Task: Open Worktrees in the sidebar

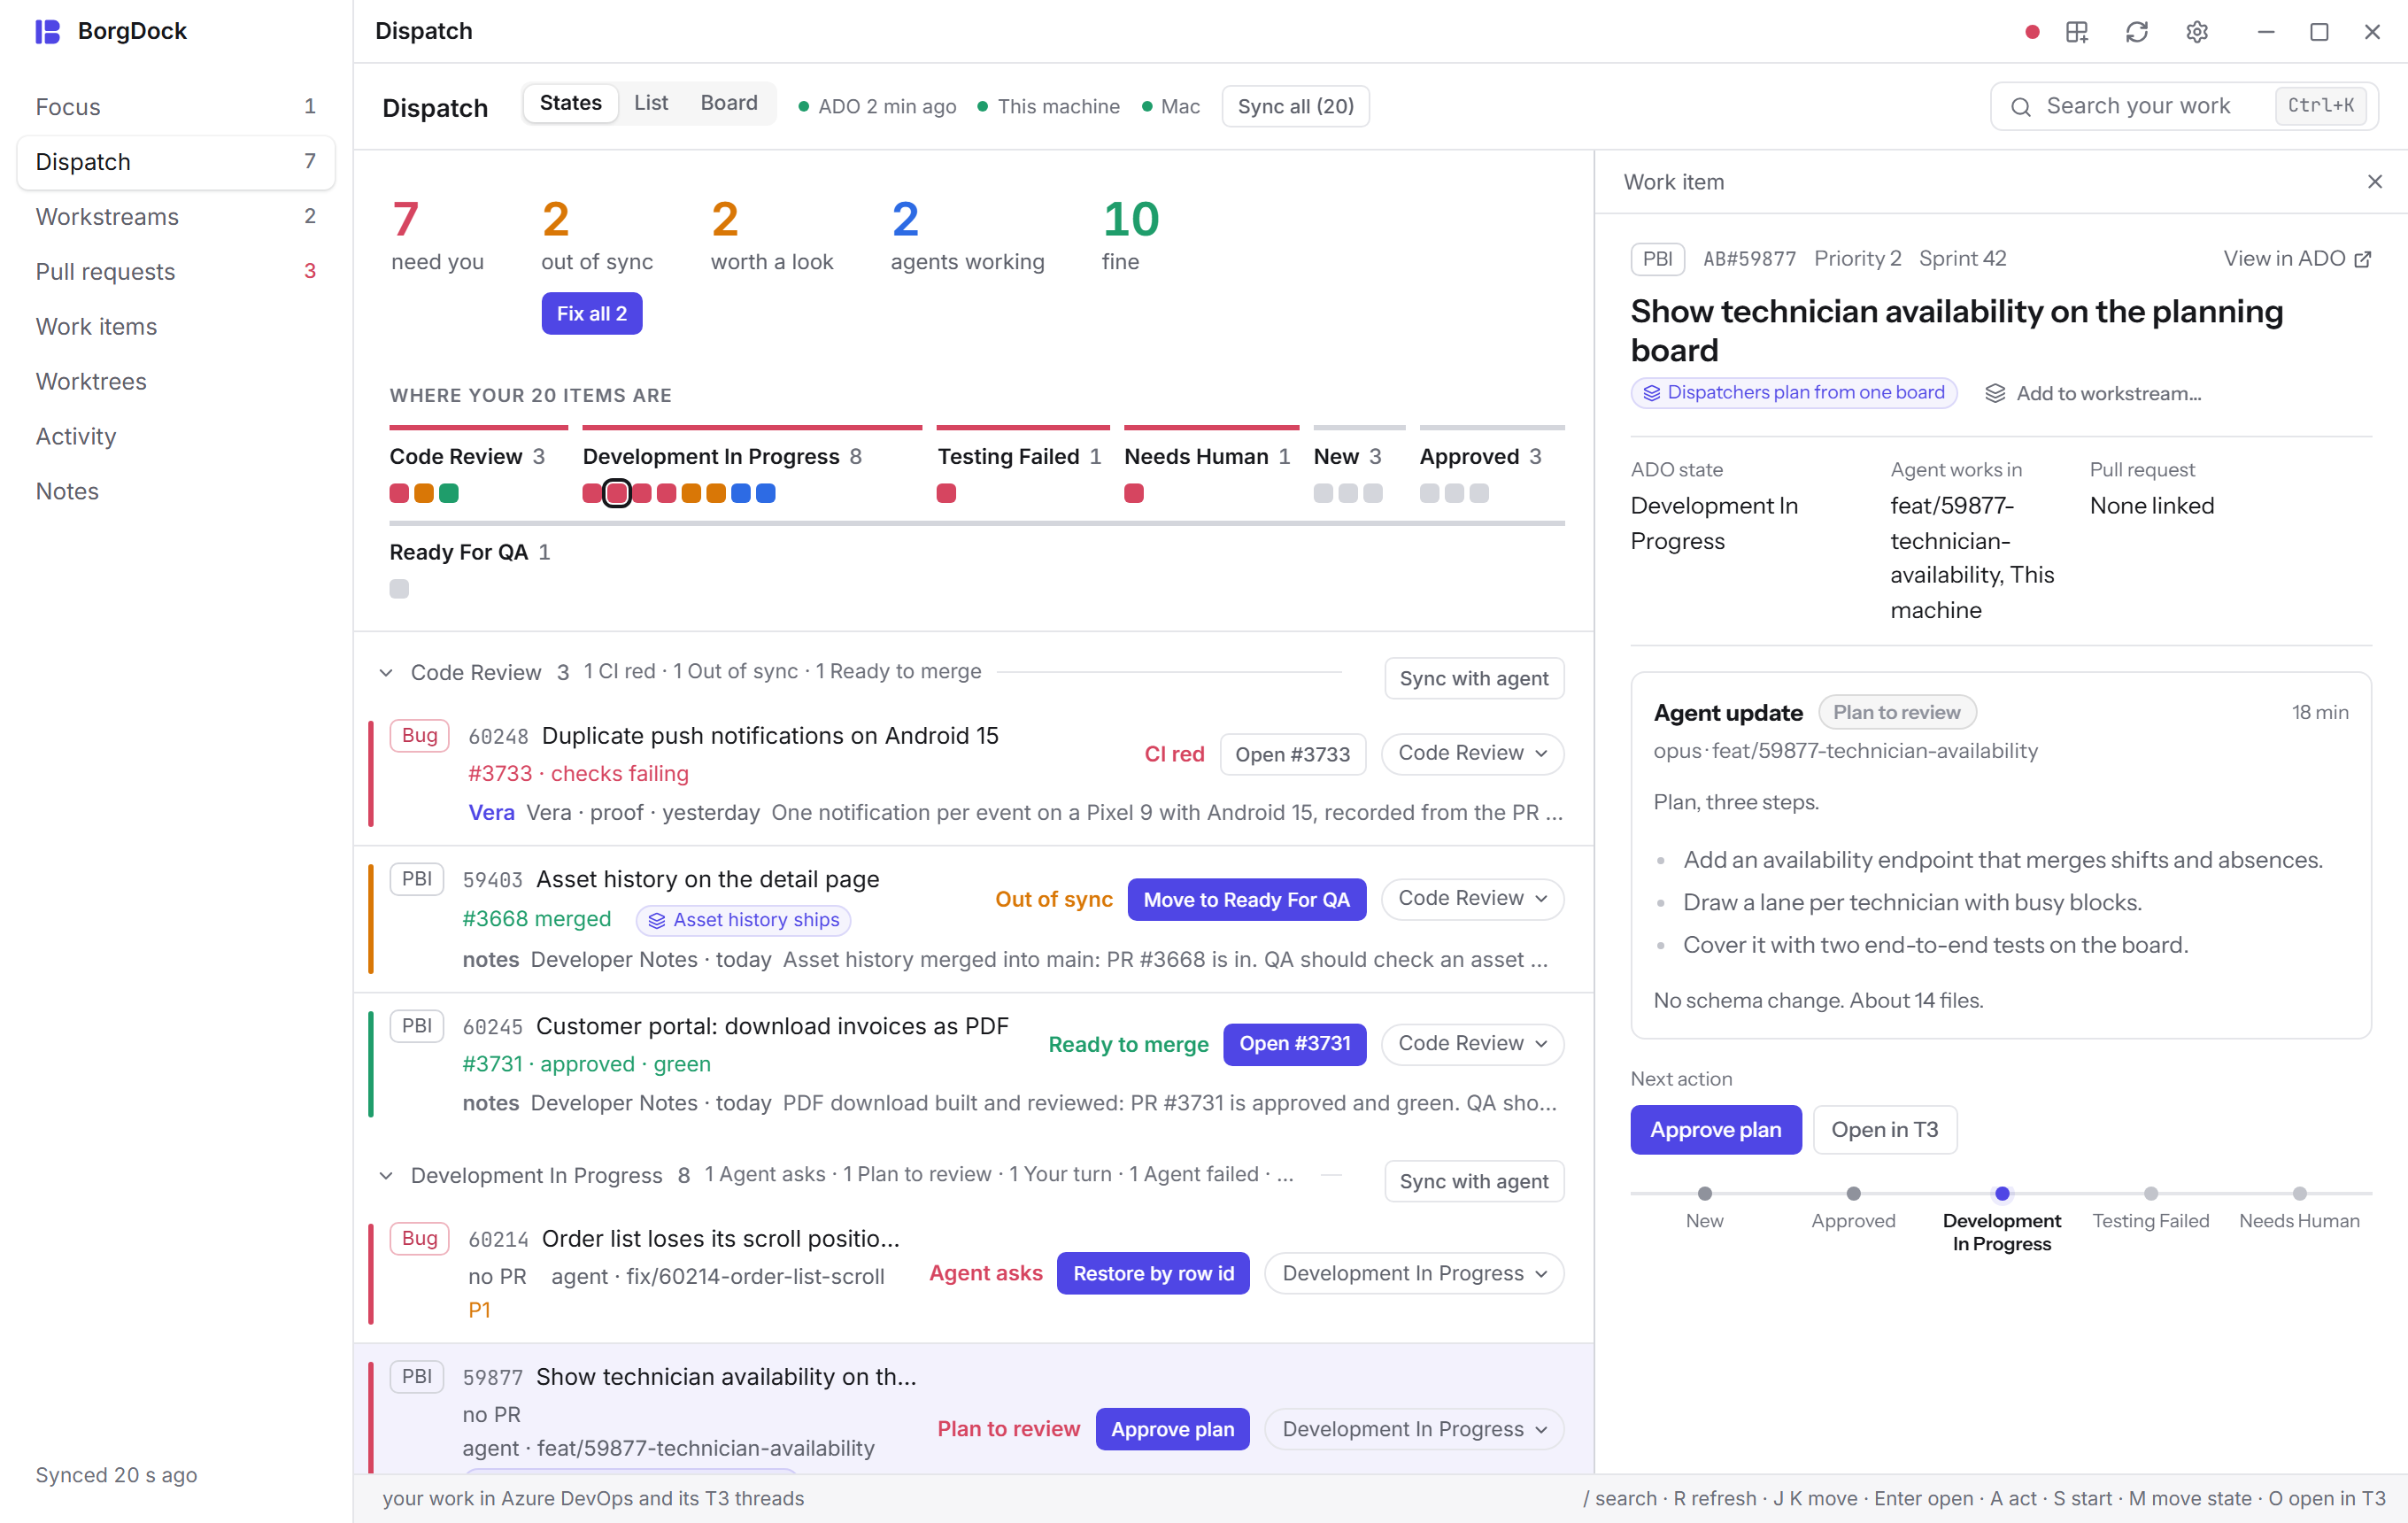Action: pyautogui.click(x=176, y=382)
